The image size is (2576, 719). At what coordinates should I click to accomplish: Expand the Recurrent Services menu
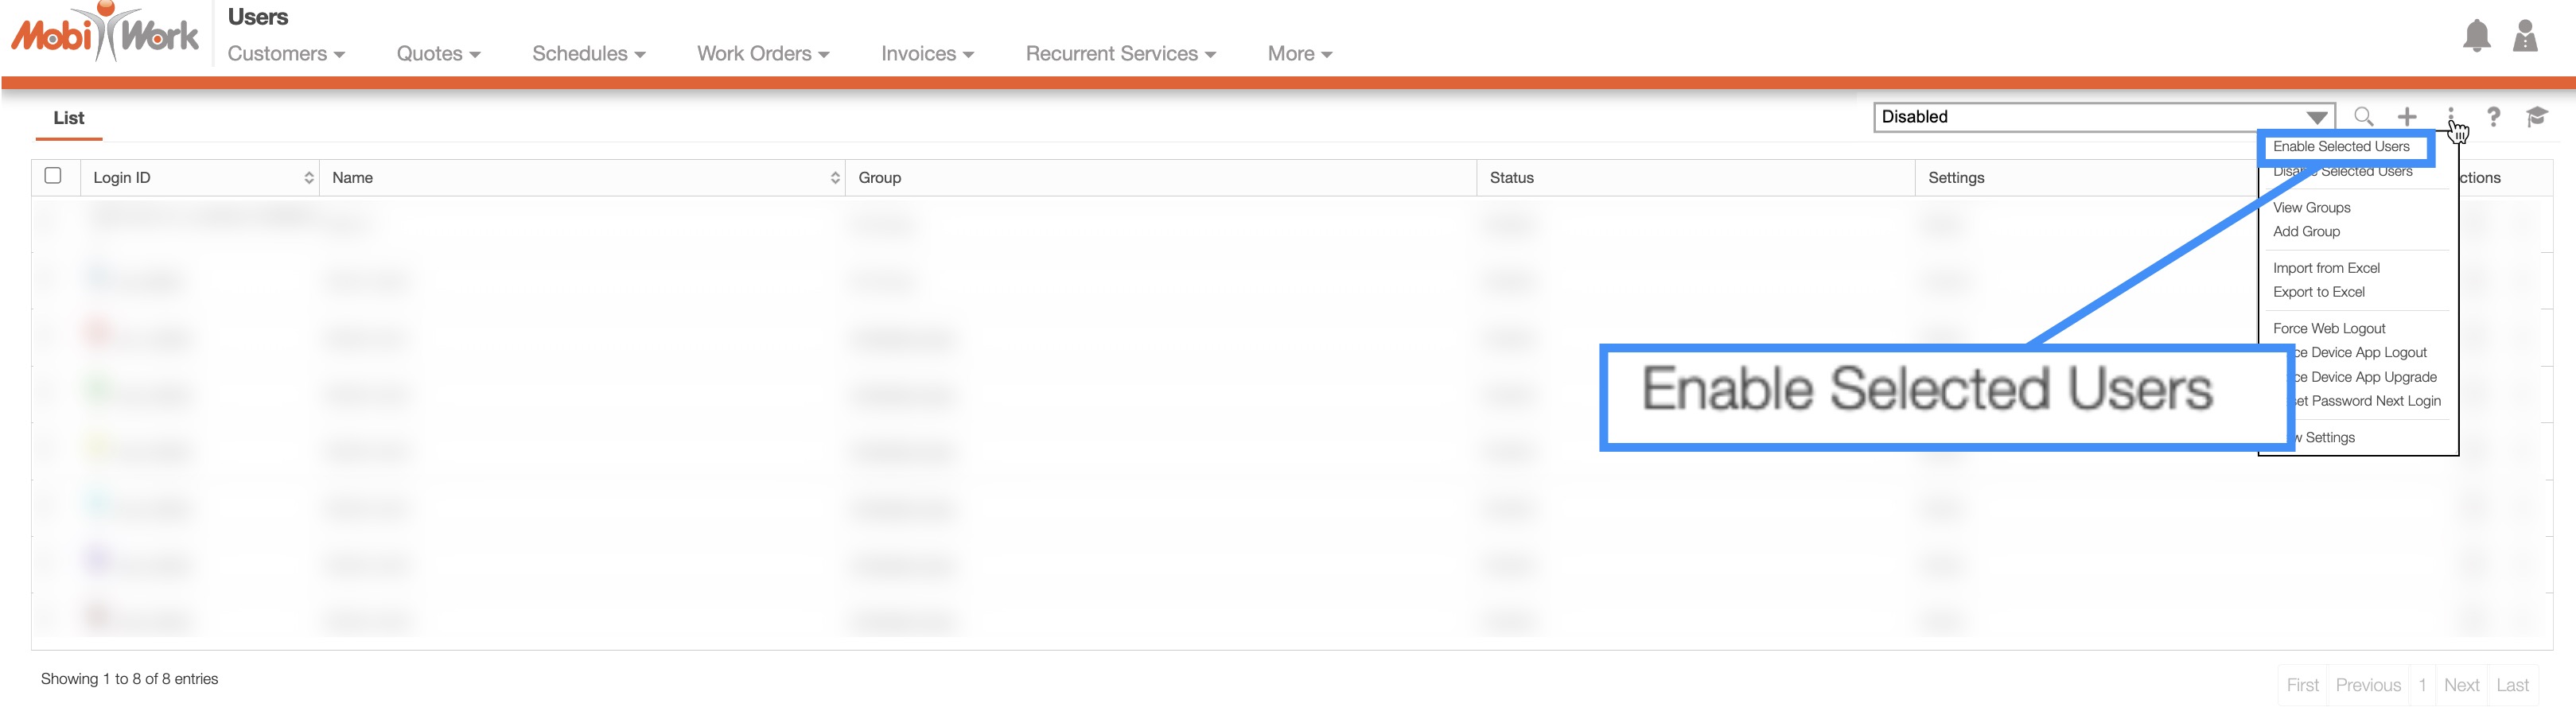tap(1120, 54)
